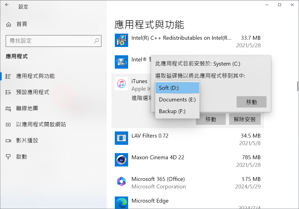The image size is (299, 209).
Task: Click the iTunes row 移動 button
Action: point(211,119)
